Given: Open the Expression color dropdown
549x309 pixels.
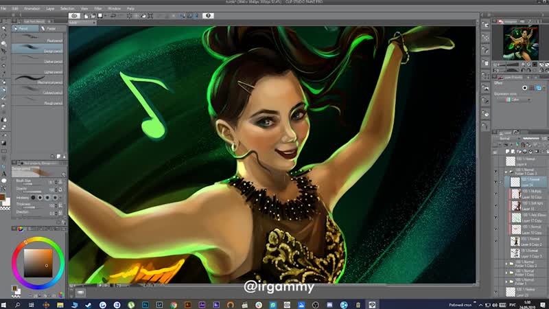Looking at the screenshot, I should tap(514, 100).
